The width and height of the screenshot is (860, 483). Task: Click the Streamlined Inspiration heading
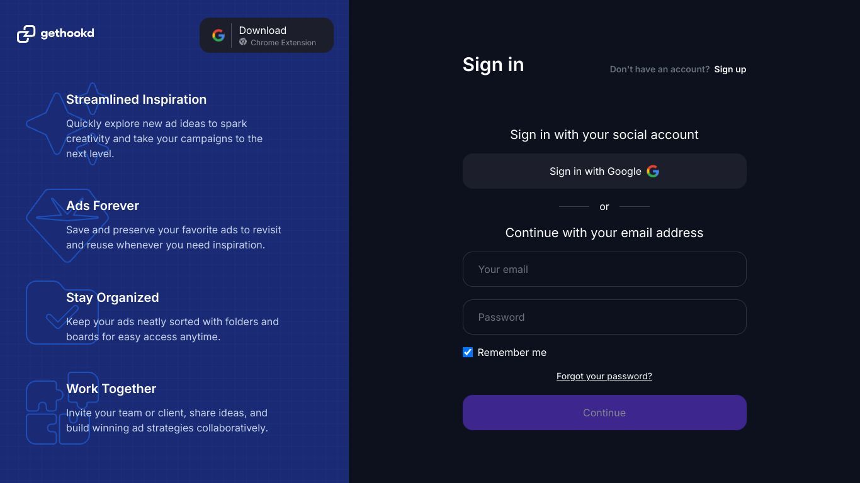[x=137, y=99]
